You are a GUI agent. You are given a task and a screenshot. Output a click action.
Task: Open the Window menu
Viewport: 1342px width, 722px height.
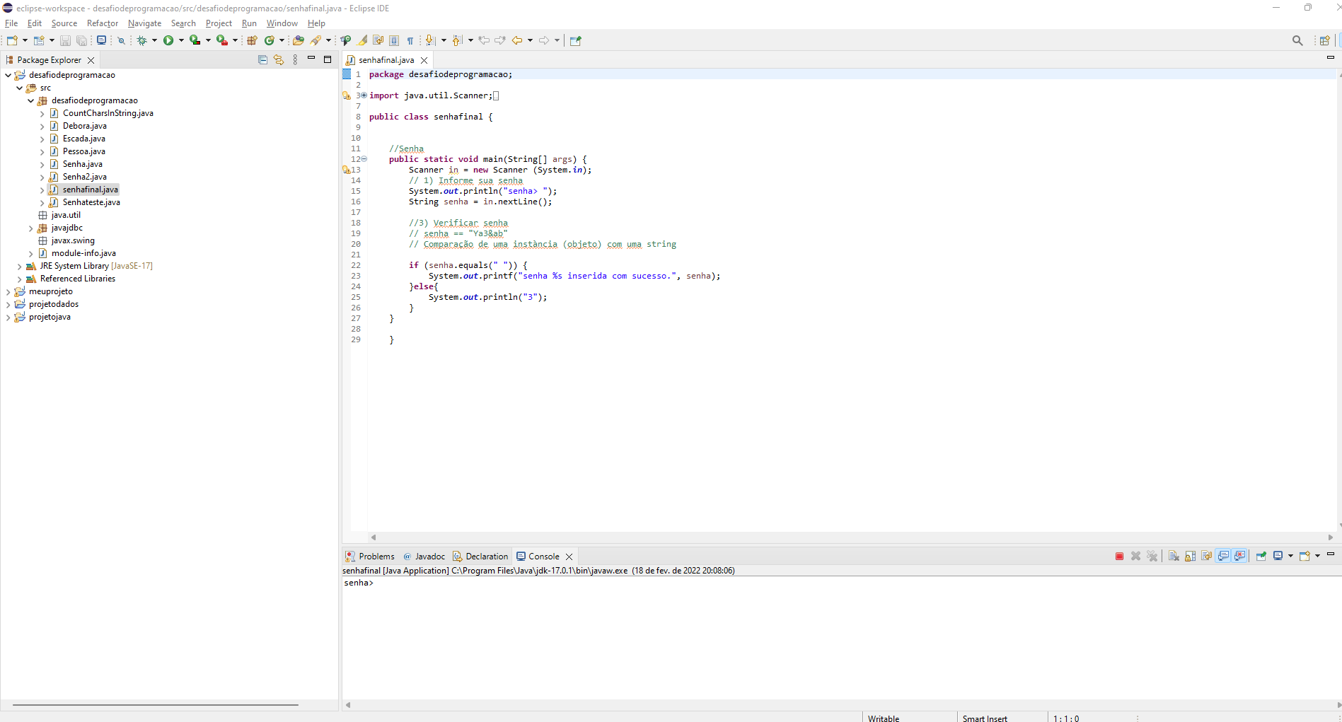(x=282, y=23)
